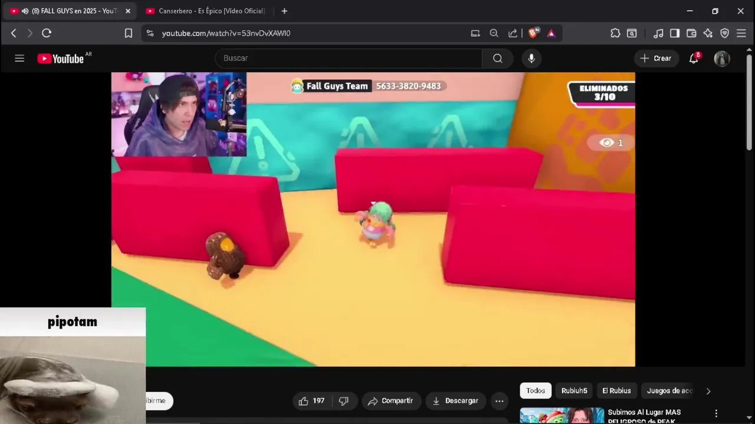Open the YouTube hamburger guide menu
This screenshot has width=755, height=424.
[x=19, y=58]
